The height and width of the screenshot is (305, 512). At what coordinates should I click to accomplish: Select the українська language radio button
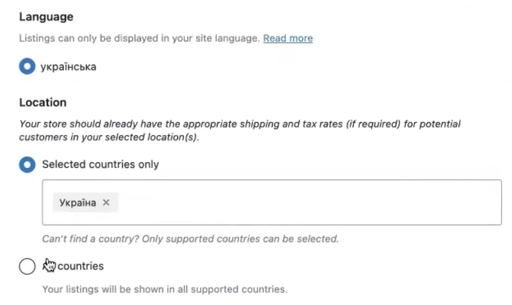coord(27,67)
